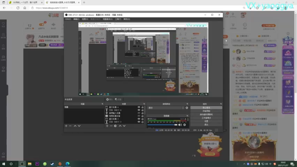297x167 pixels.
Task: Open the 编辑(E) menu in OBS
Action: tap(76, 19)
